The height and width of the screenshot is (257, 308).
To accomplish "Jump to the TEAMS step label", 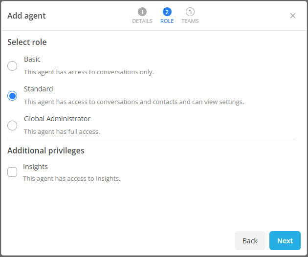I will pos(190,21).
